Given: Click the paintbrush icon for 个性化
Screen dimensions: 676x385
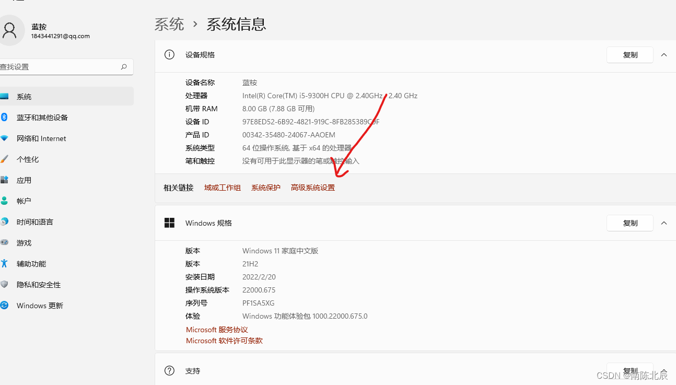Looking at the screenshot, I should tap(4, 159).
